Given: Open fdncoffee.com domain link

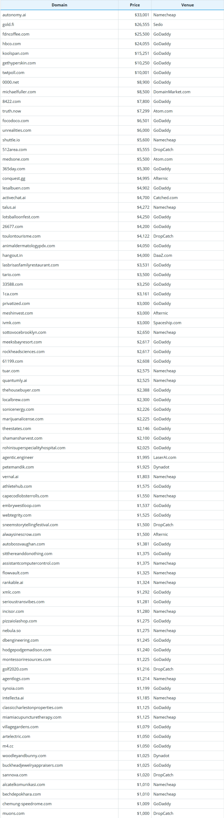Looking at the screenshot, I should (x=16, y=34).
